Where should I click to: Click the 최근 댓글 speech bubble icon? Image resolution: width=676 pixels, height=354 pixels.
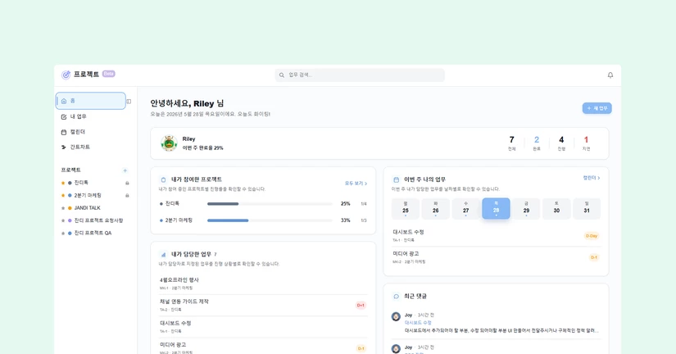pos(396,296)
